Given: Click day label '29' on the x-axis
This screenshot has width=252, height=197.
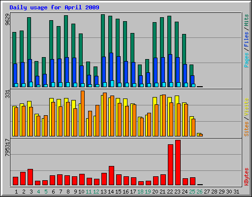Looking at the screenshot, I should pyautogui.click(x=222, y=192).
